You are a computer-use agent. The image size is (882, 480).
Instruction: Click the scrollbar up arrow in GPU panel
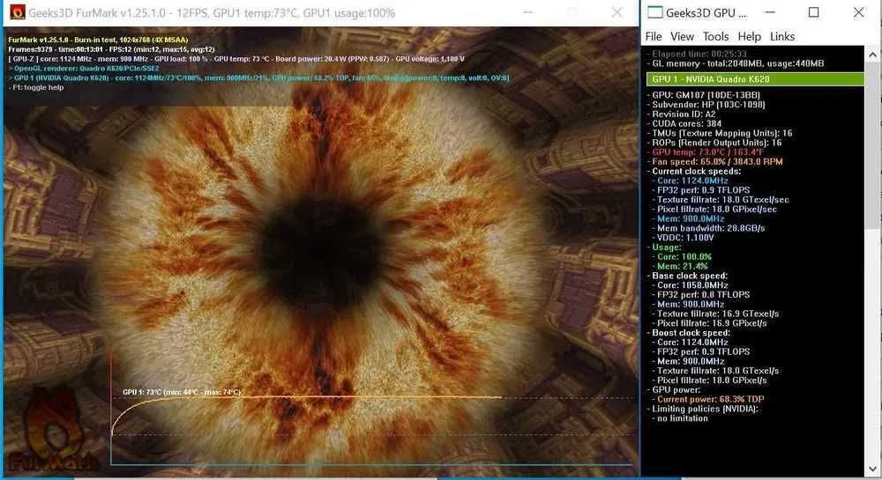pos(872,55)
